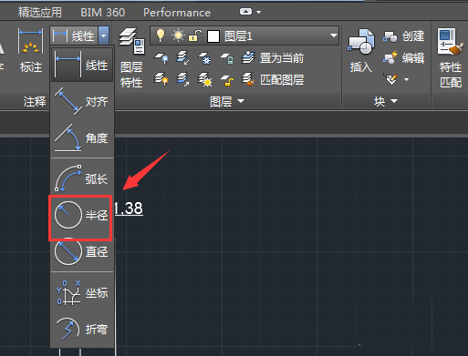Click the 置为当前 text label
The height and width of the screenshot is (356, 468).
pos(282,58)
